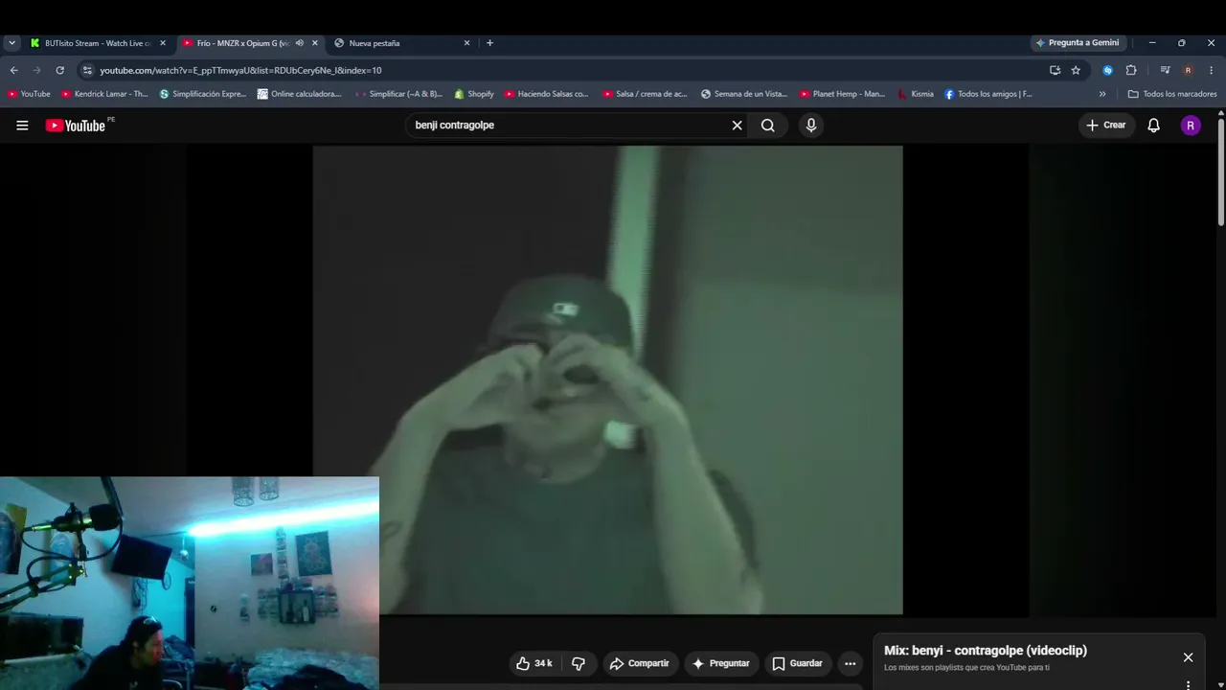1226x690 pixels.
Task: Open the media controls icon in toolbar
Action: 1165,70
